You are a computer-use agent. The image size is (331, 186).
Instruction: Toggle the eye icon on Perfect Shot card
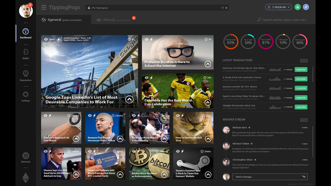(x=178, y=115)
